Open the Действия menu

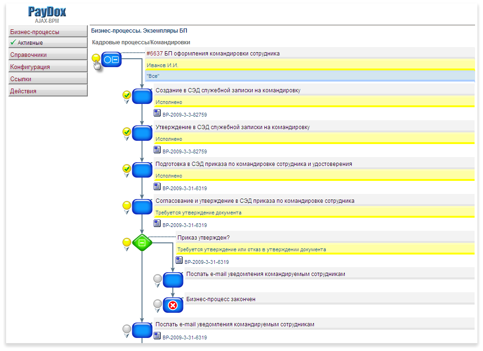[x=48, y=91]
